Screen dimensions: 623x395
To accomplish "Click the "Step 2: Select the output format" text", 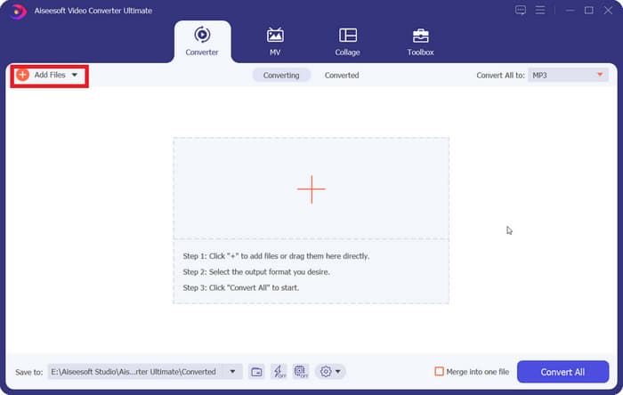I will pyautogui.click(x=256, y=272).
